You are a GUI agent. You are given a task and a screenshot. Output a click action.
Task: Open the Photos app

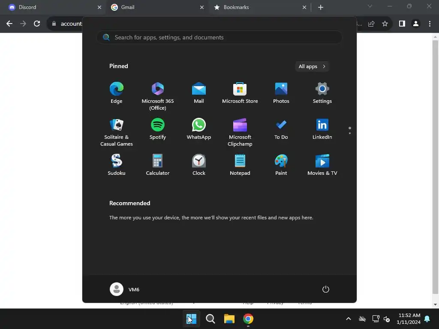[281, 93]
